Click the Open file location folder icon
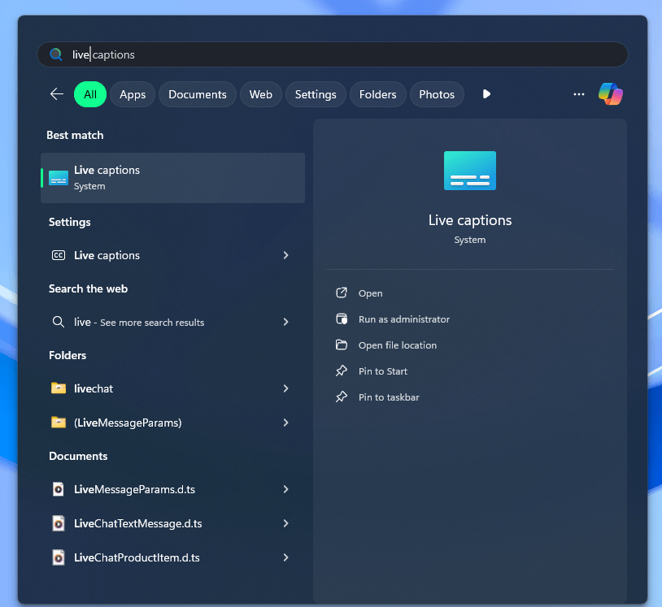The image size is (662, 607). (x=341, y=345)
